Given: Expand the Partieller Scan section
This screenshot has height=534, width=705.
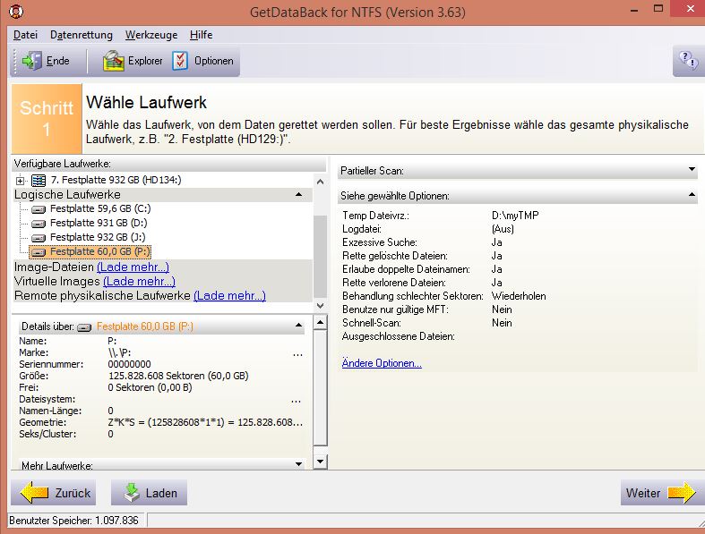Looking at the screenshot, I should click(x=692, y=169).
